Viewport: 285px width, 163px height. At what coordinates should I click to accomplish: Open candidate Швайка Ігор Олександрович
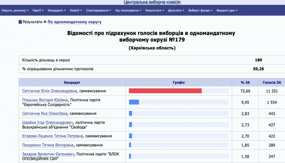[x=47, y=122]
